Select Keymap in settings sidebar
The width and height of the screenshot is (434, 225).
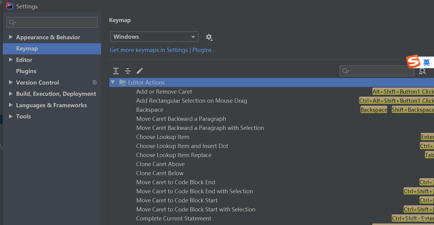click(52, 49)
